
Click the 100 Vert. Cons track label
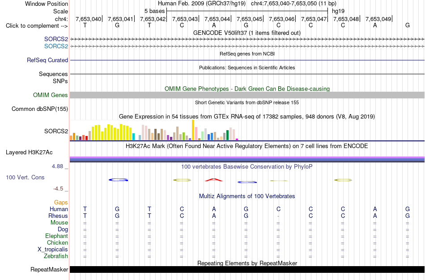(x=25, y=177)
